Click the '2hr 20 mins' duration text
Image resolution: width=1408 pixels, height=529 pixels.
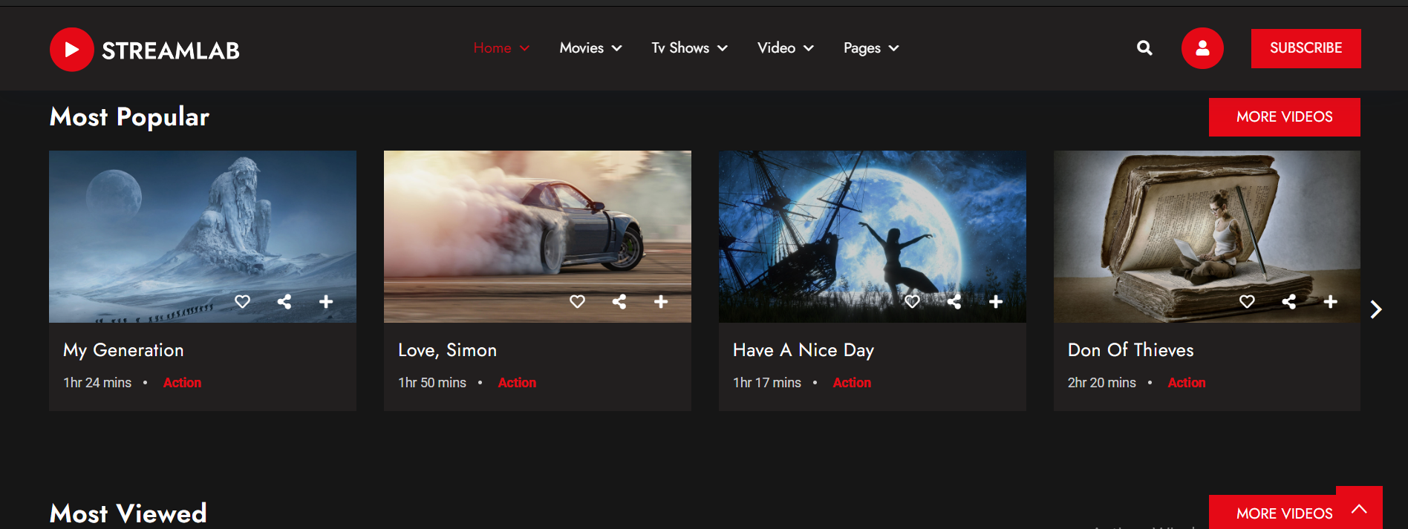1102,383
